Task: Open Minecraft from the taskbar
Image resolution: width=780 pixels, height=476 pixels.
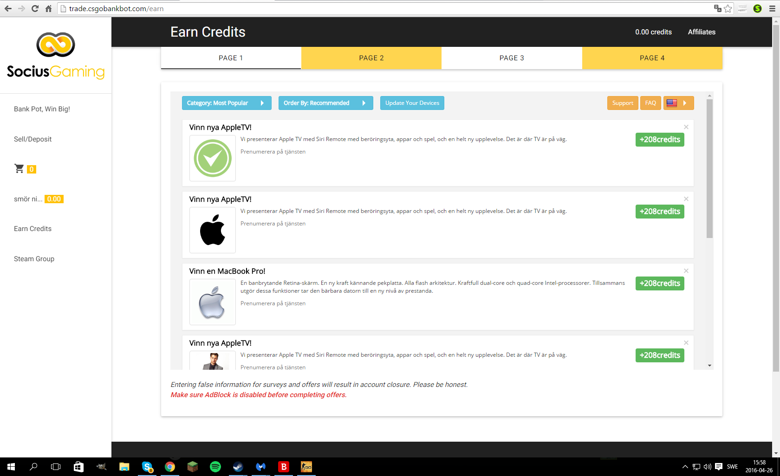Action: coord(193,467)
